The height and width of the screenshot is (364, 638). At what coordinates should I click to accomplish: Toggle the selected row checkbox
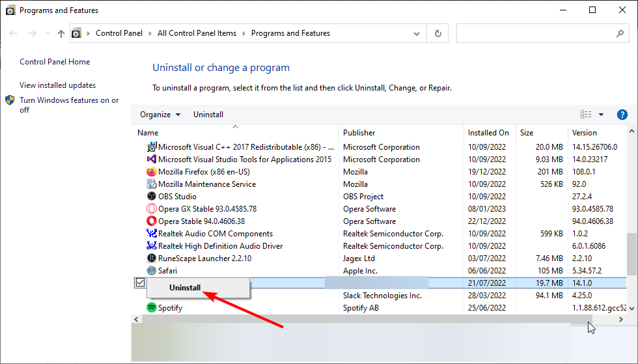(x=141, y=283)
